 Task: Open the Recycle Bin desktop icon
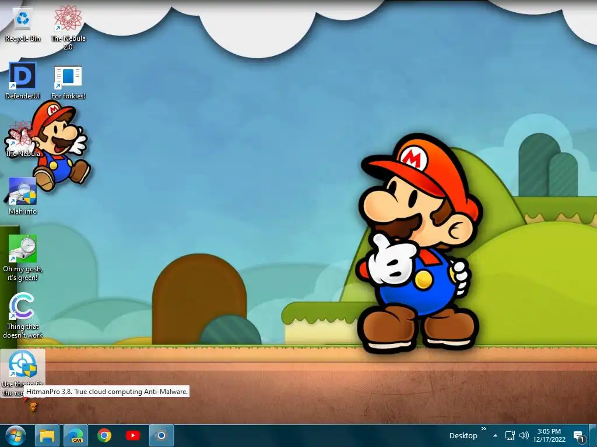[x=23, y=24]
